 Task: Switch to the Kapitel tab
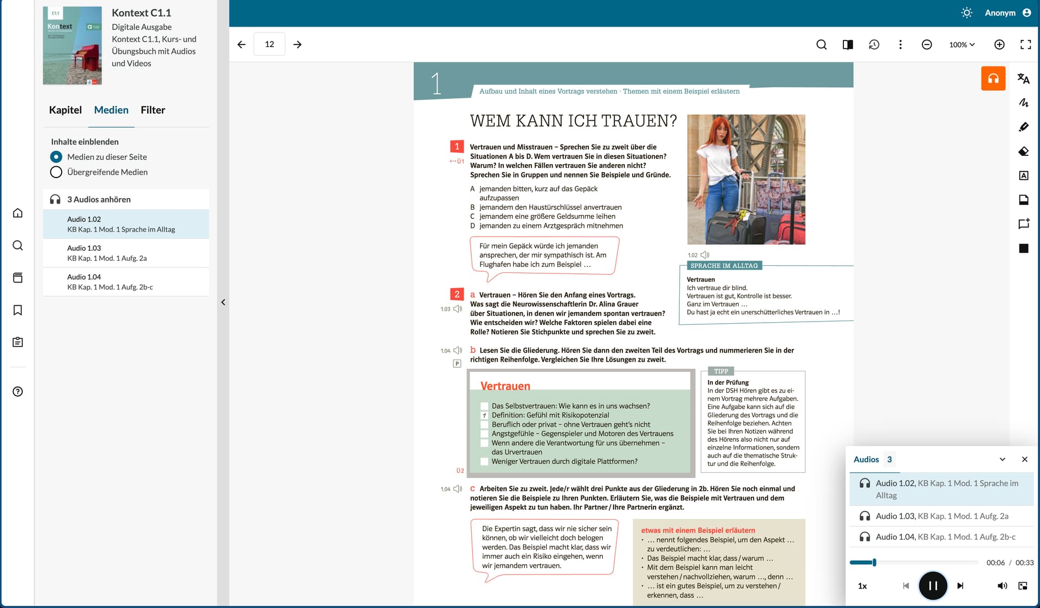[66, 110]
